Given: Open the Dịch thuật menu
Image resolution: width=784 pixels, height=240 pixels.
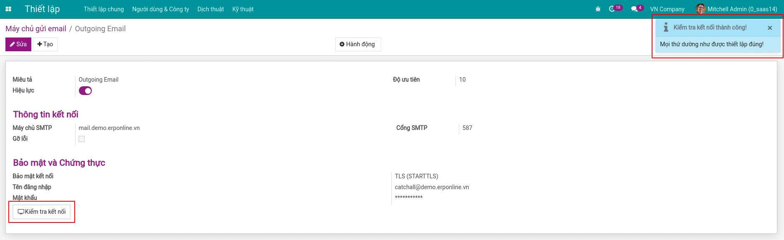Looking at the screenshot, I should pyautogui.click(x=210, y=9).
